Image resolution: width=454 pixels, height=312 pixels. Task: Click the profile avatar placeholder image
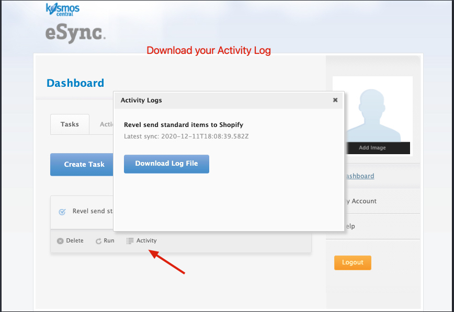coord(372,115)
